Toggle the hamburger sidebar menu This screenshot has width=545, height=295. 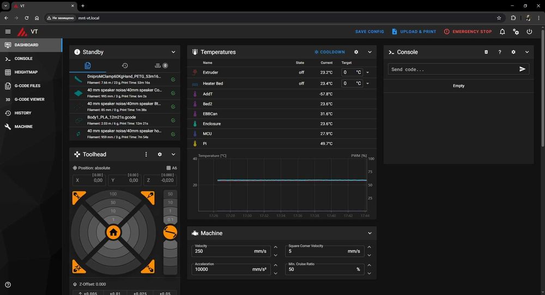[x=8, y=32]
